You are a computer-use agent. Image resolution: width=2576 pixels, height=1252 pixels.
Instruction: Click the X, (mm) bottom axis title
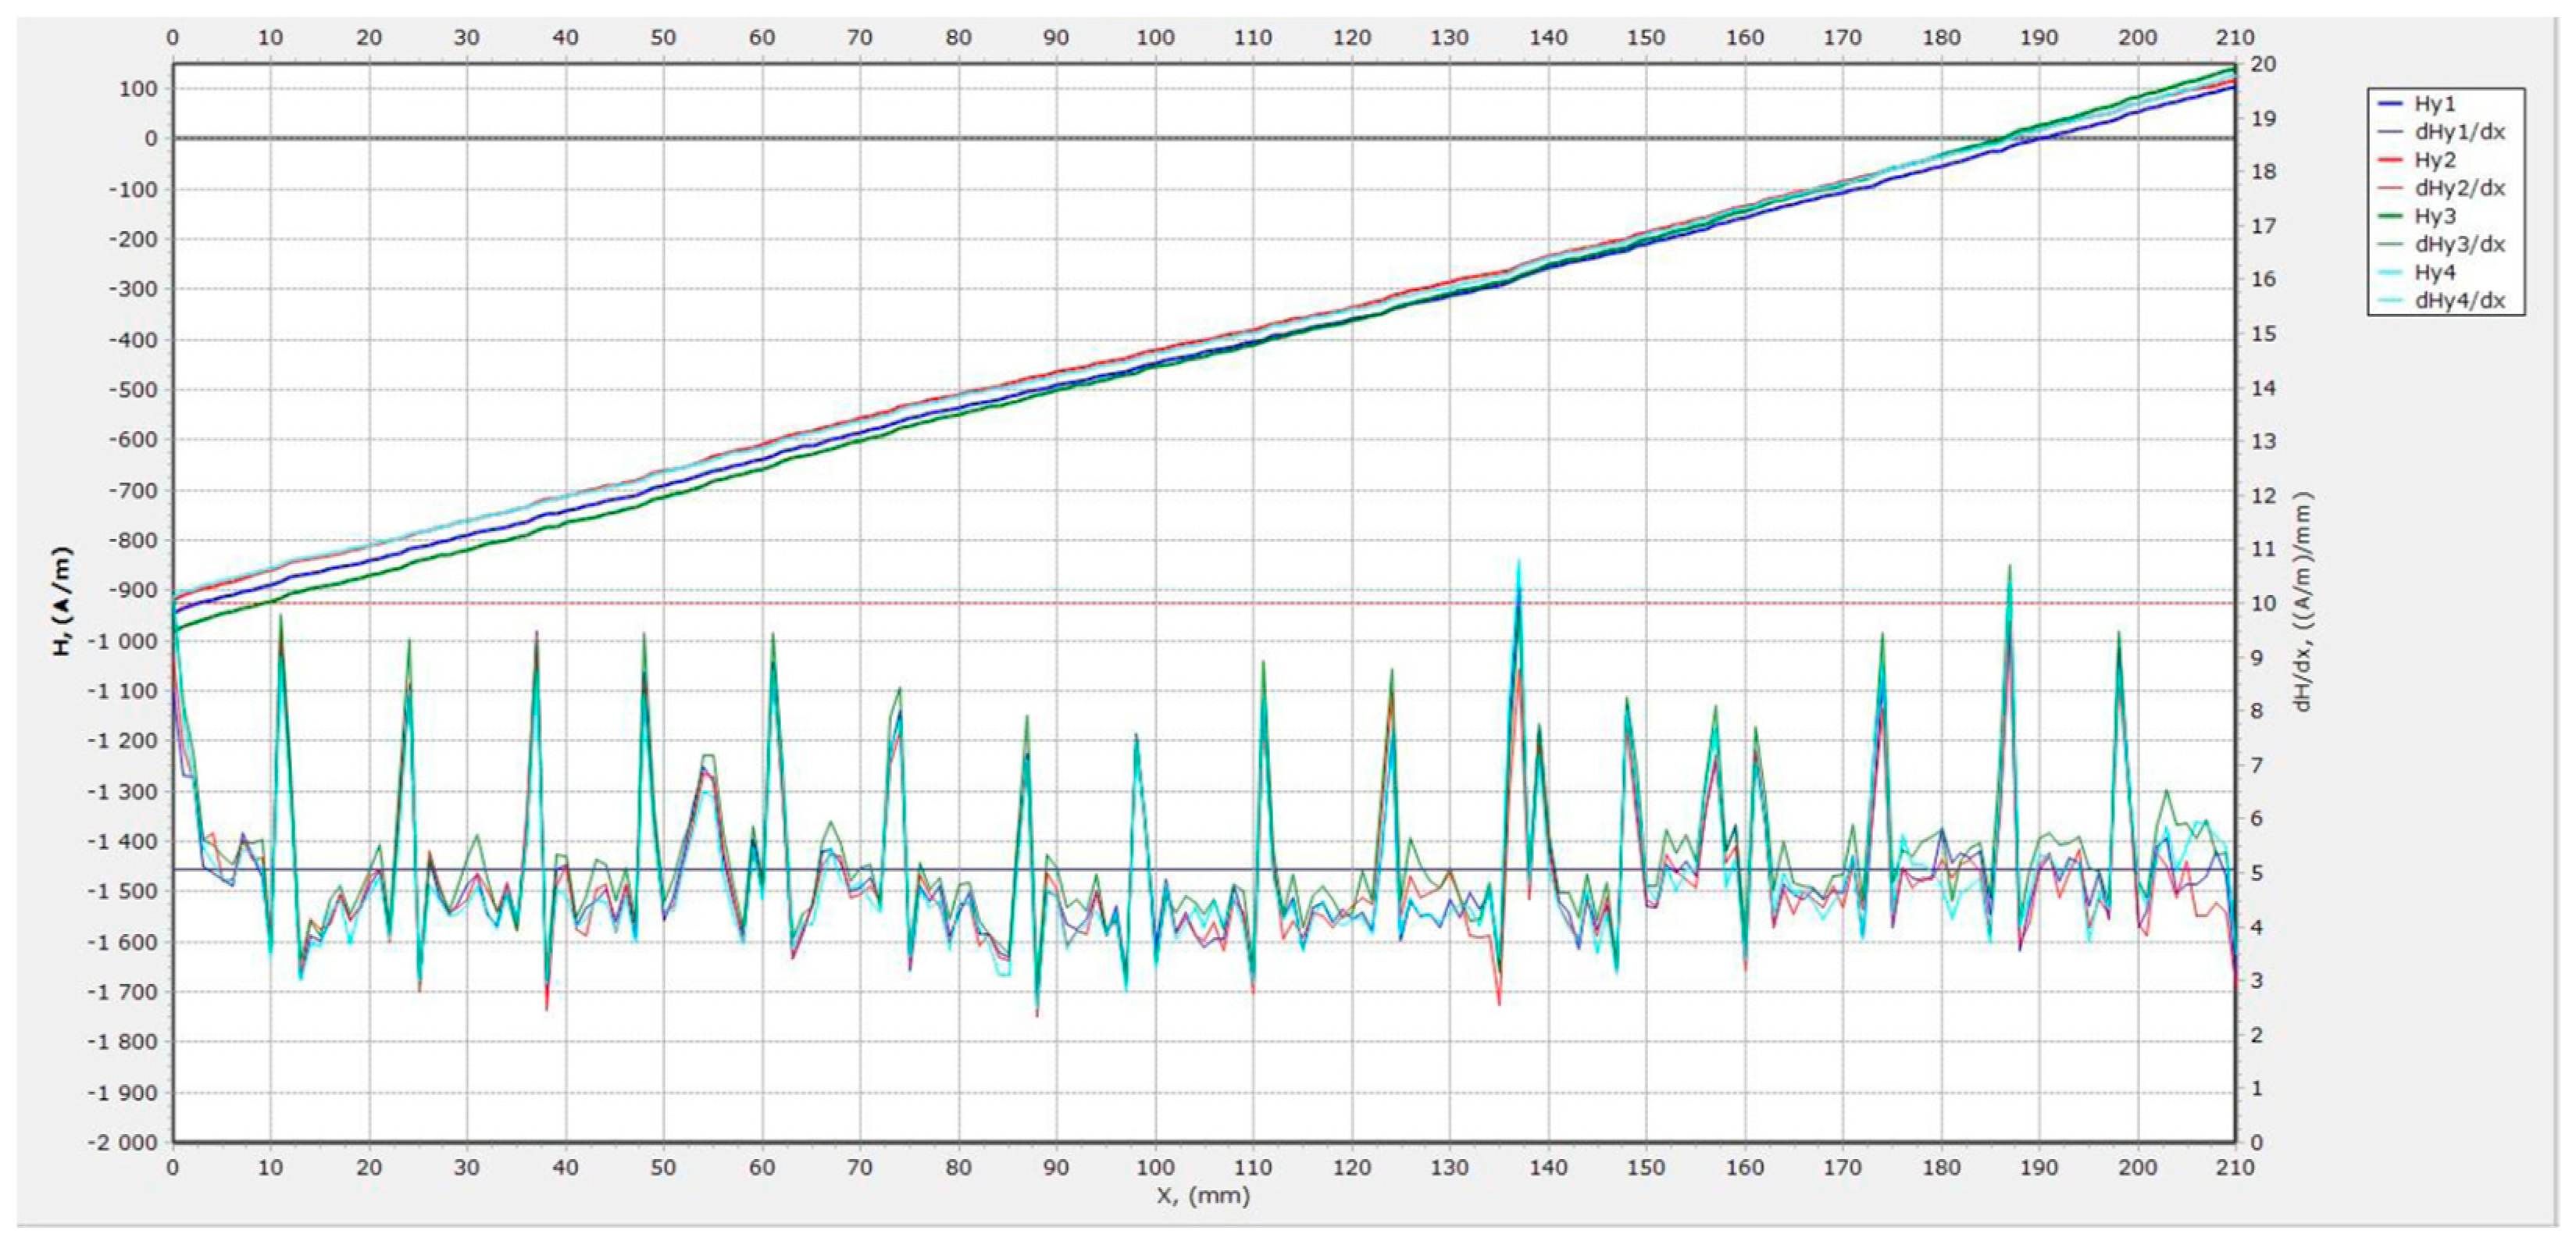[x=1203, y=1195]
